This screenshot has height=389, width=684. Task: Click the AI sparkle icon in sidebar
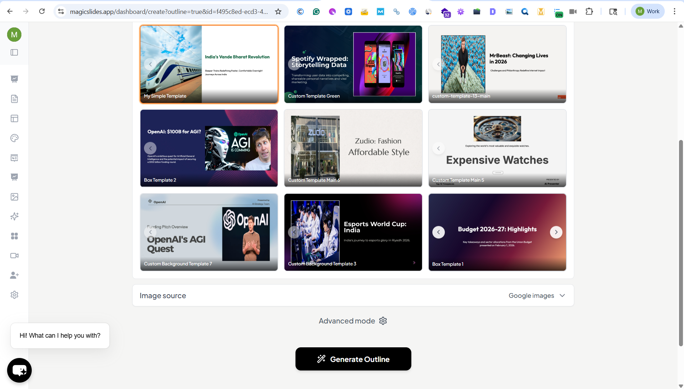[x=14, y=217]
